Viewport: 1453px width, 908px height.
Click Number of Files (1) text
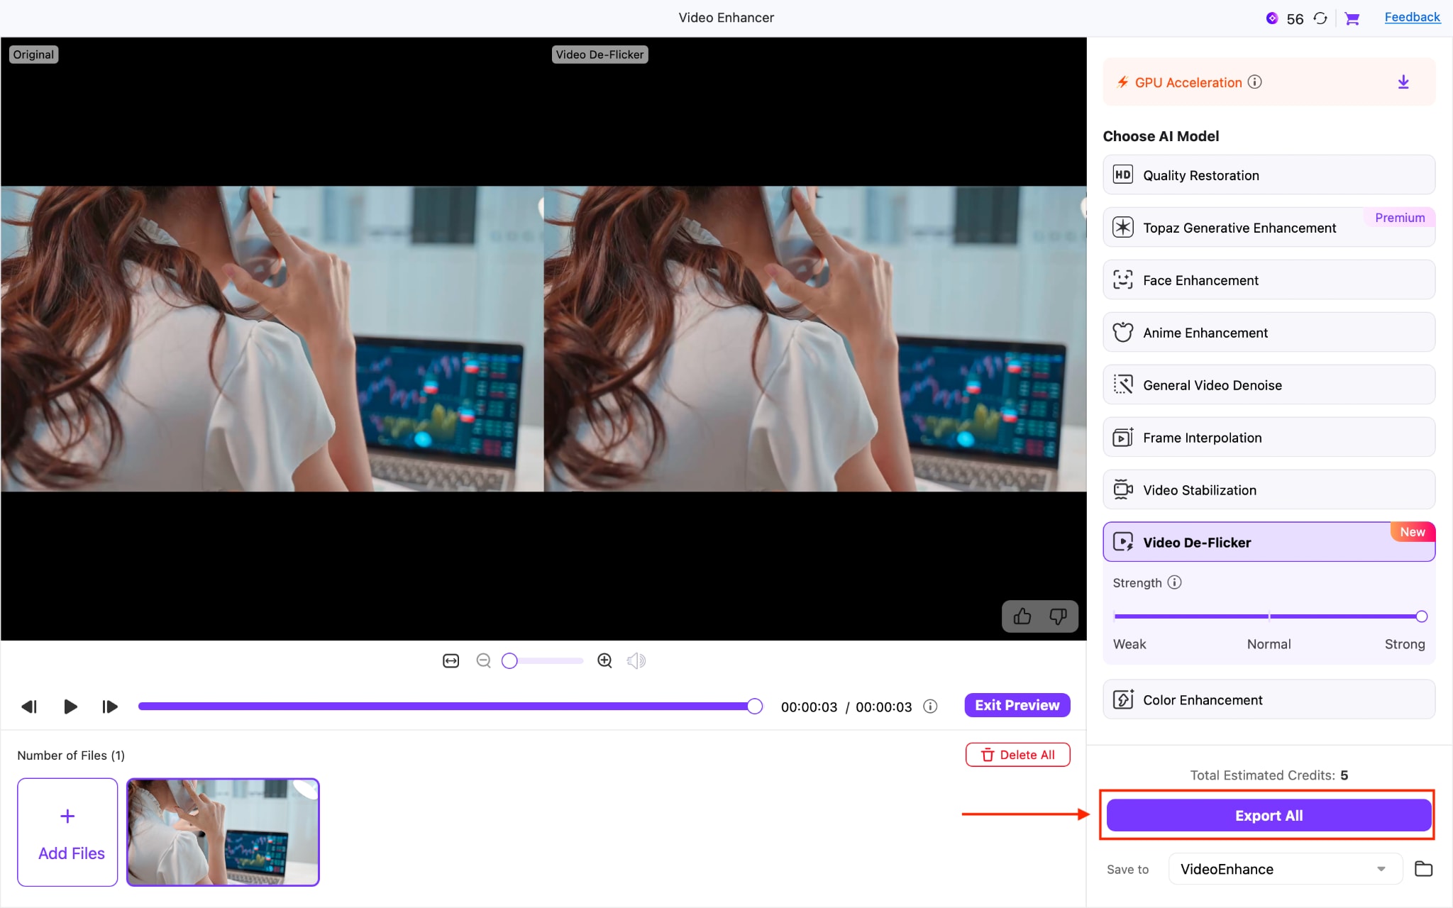71,755
